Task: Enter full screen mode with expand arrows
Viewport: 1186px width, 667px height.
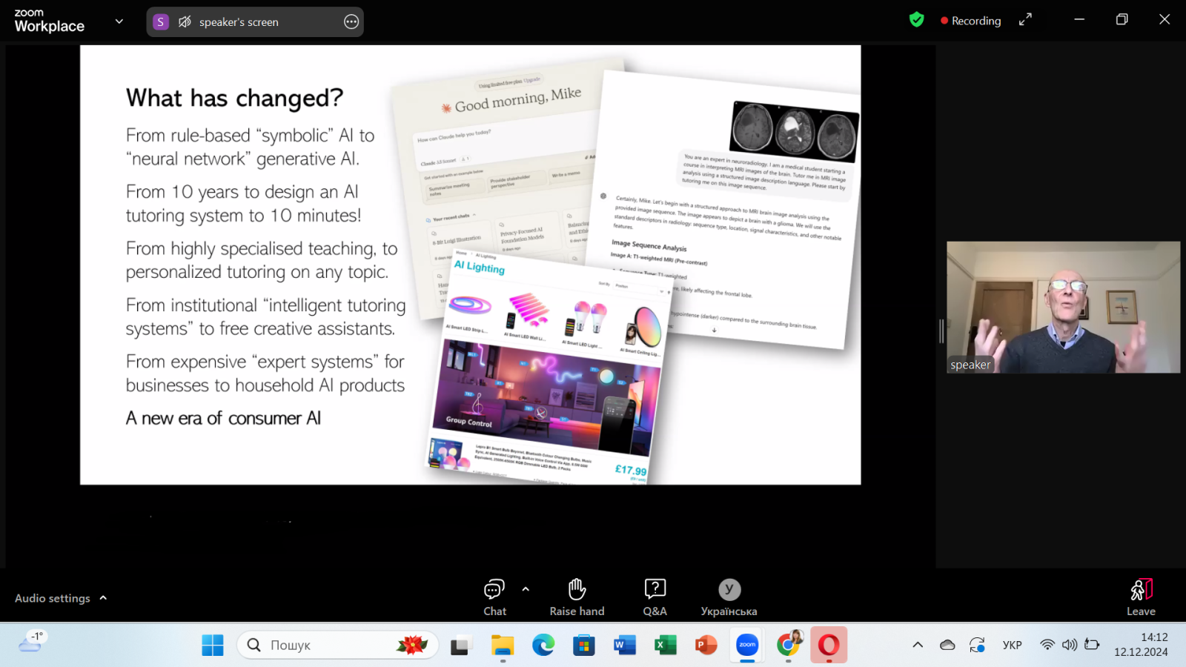Action: click(x=1025, y=20)
